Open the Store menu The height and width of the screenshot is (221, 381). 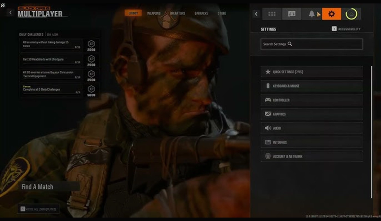[x=222, y=13]
